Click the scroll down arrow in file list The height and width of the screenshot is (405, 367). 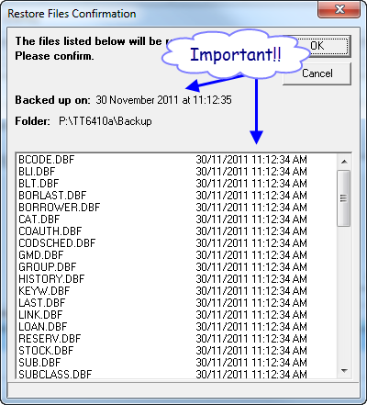click(x=344, y=371)
